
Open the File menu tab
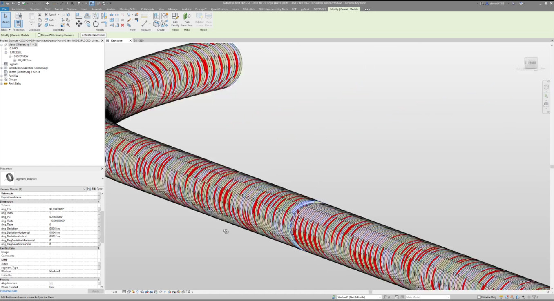pos(4,9)
